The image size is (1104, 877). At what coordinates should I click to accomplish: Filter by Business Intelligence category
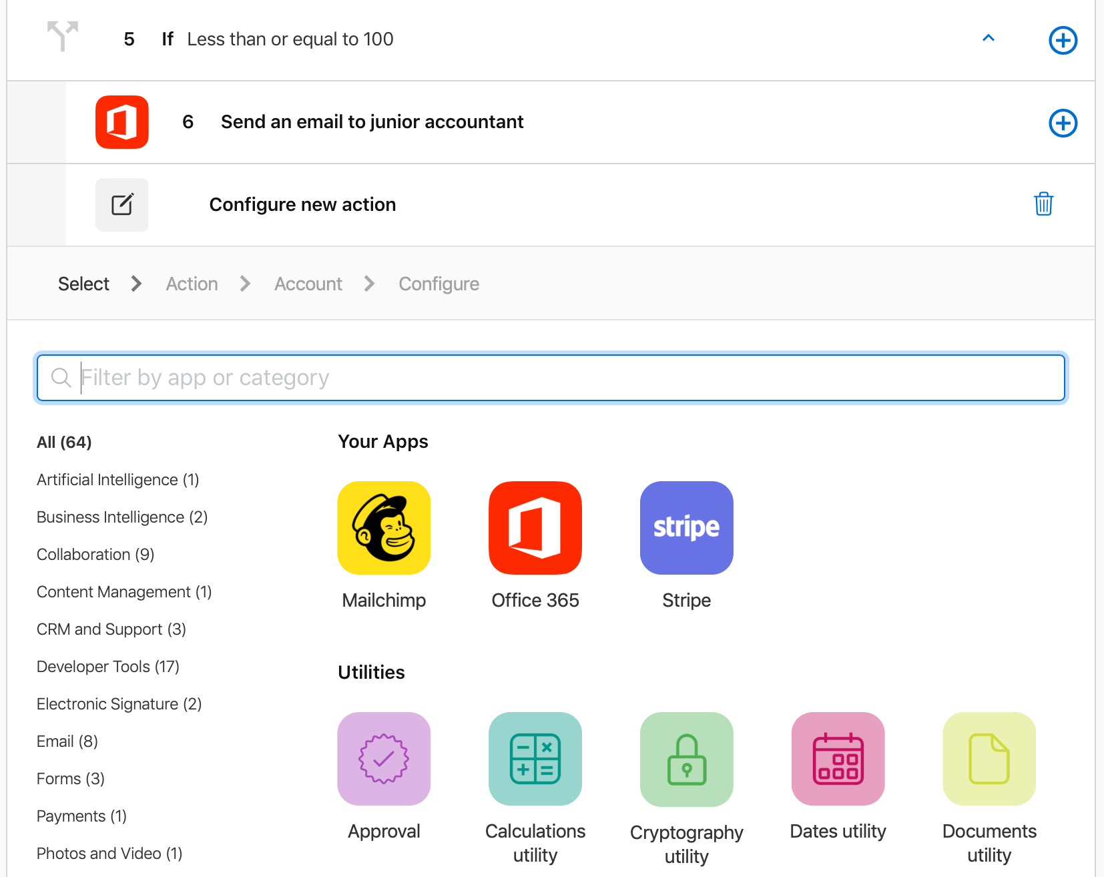(122, 517)
